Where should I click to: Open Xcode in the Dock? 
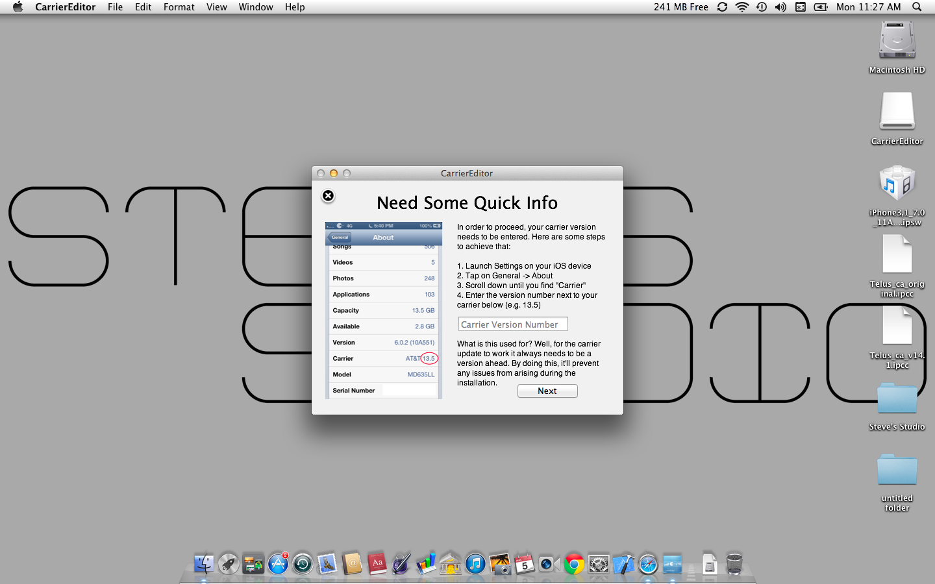[x=623, y=564]
